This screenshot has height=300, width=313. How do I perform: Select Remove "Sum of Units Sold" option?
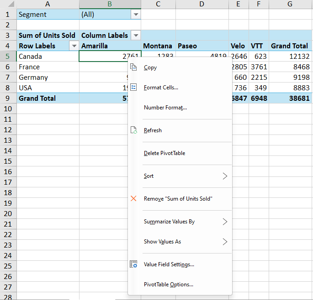[178, 199]
